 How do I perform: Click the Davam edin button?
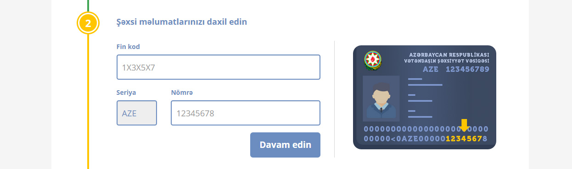pyautogui.click(x=285, y=145)
